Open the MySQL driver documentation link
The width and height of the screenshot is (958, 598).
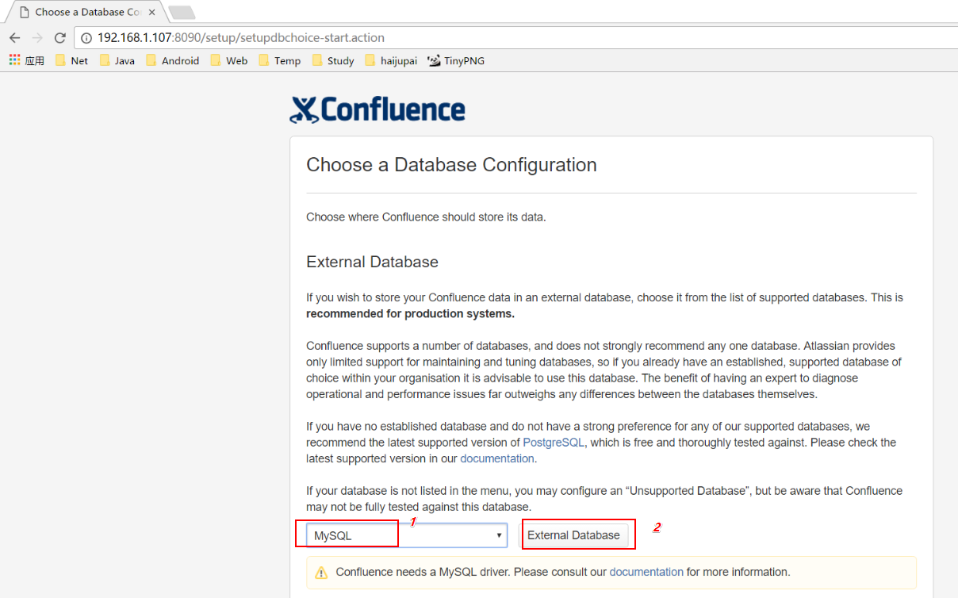click(646, 572)
